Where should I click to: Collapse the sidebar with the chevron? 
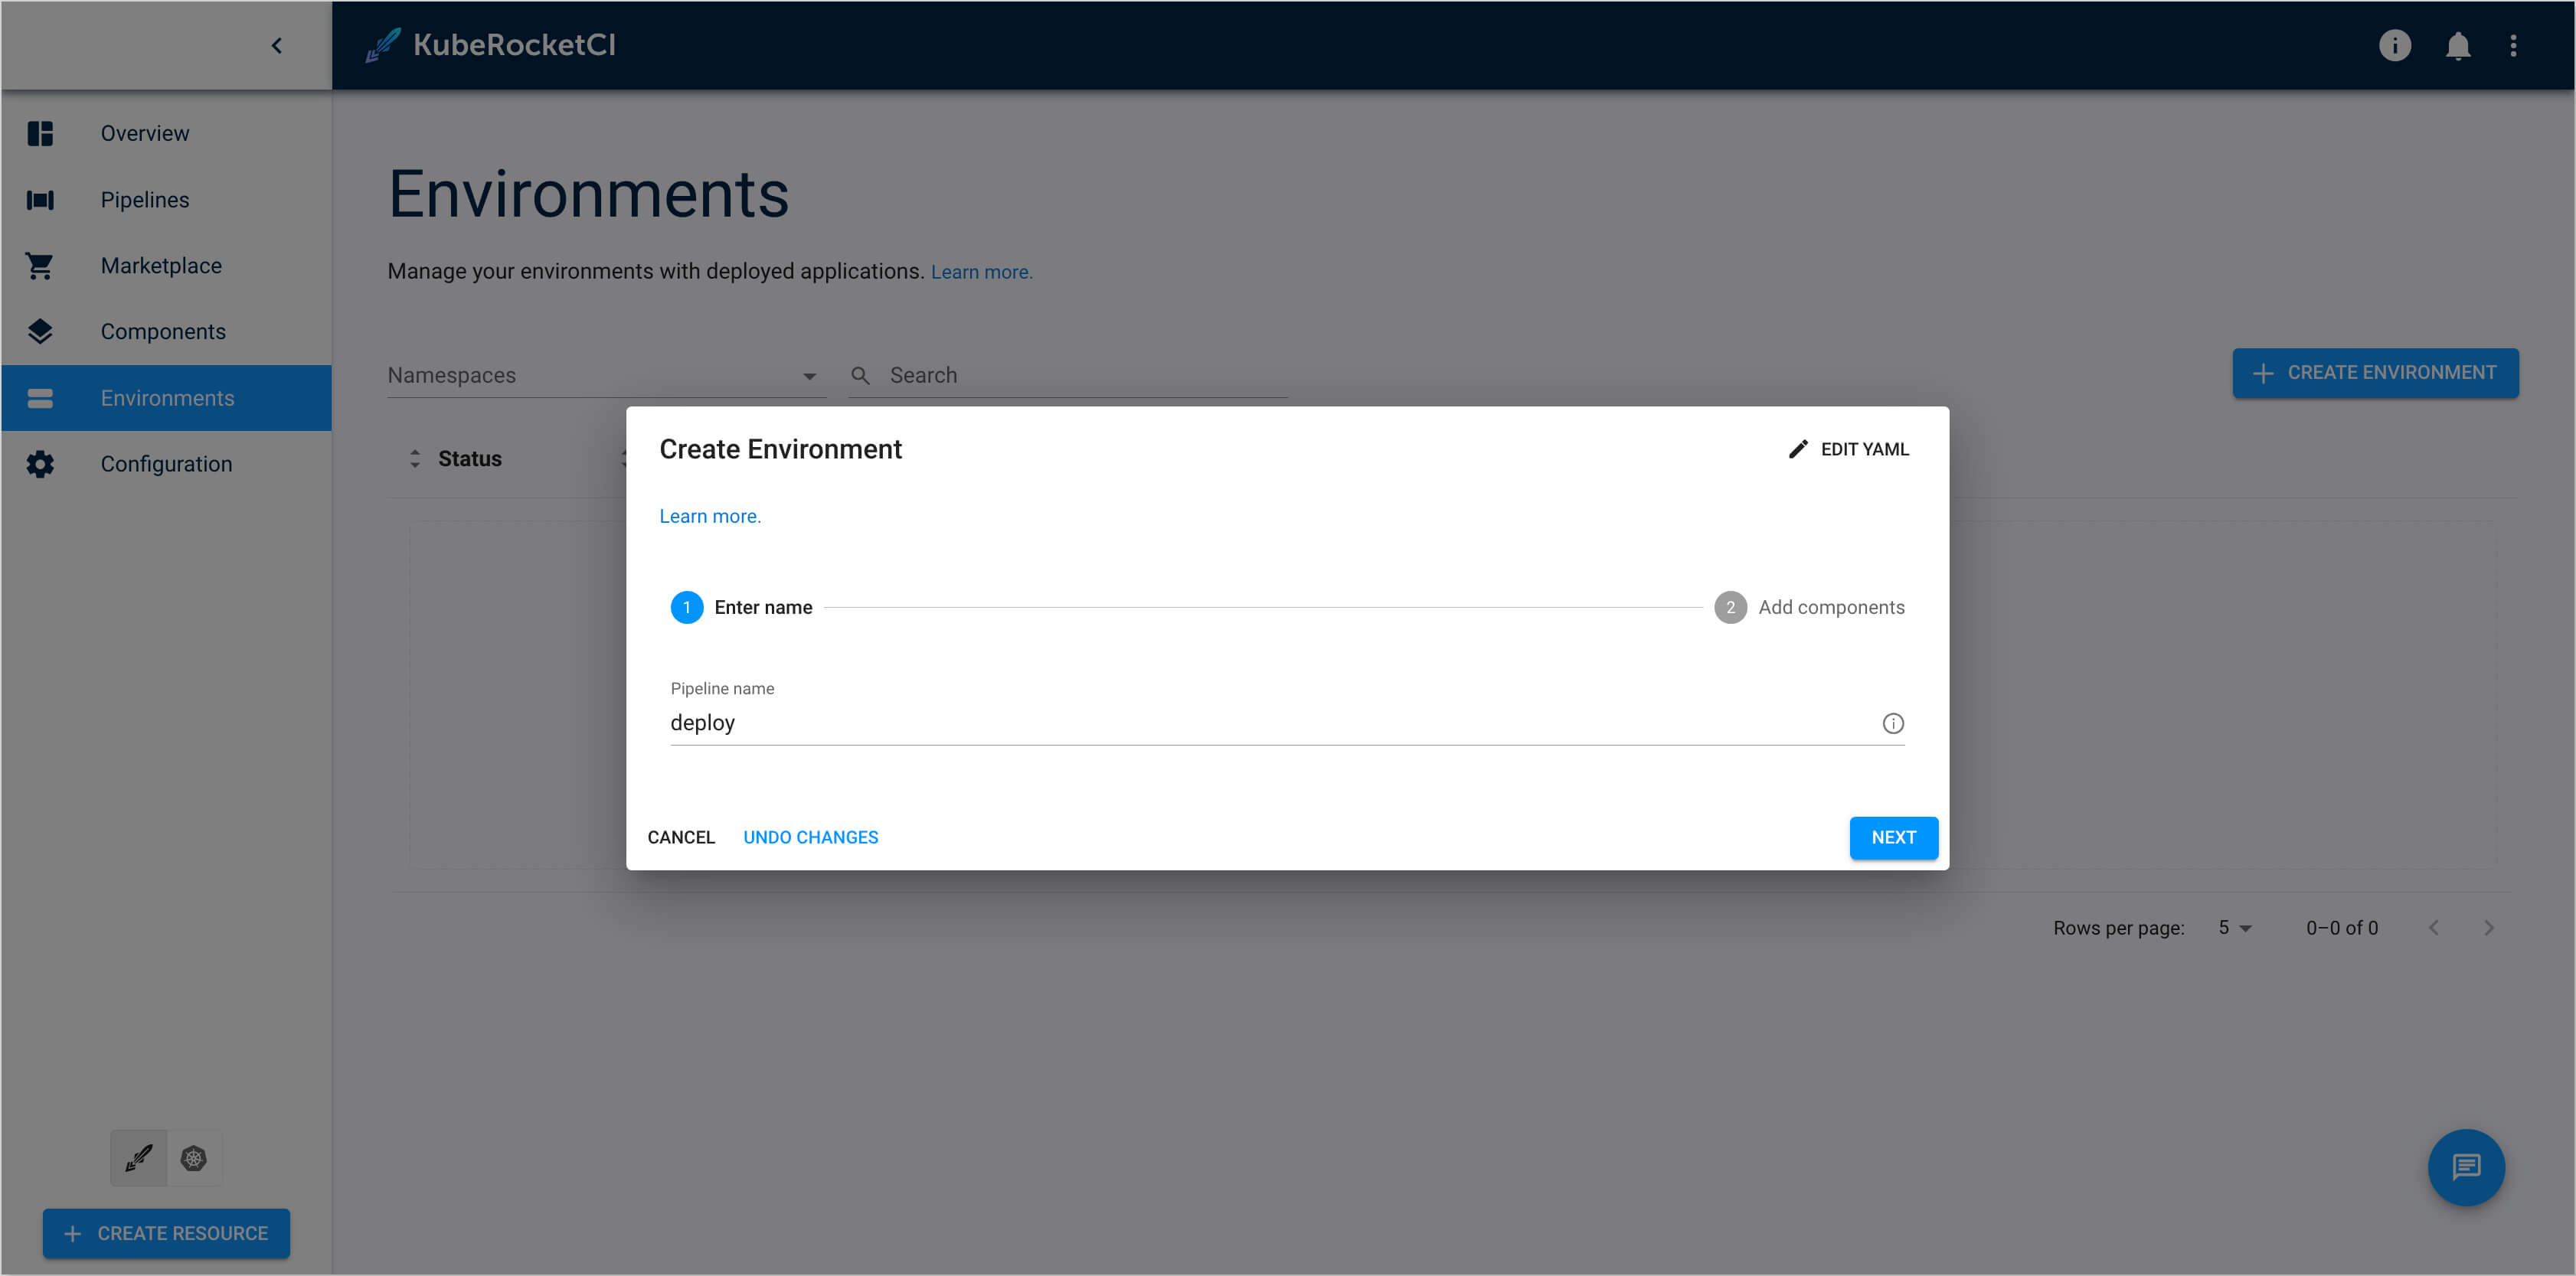point(277,45)
